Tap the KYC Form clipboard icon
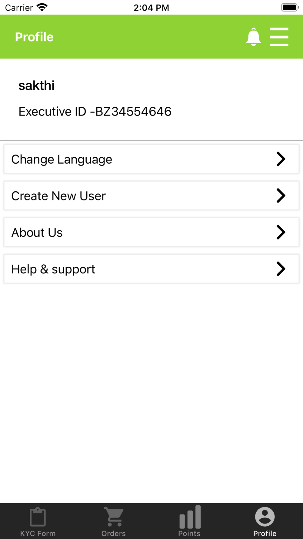The width and height of the screenshot is (303, 539). [38, 517]
